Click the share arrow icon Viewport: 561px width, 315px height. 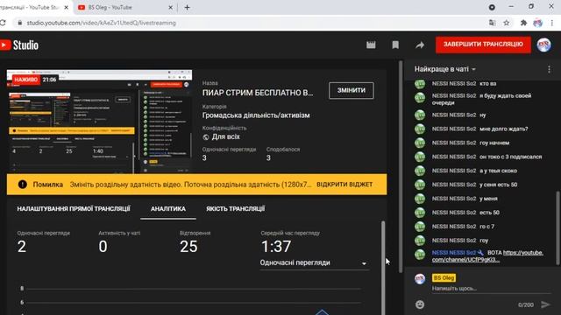pyautogui.click(x=420, y=45)
